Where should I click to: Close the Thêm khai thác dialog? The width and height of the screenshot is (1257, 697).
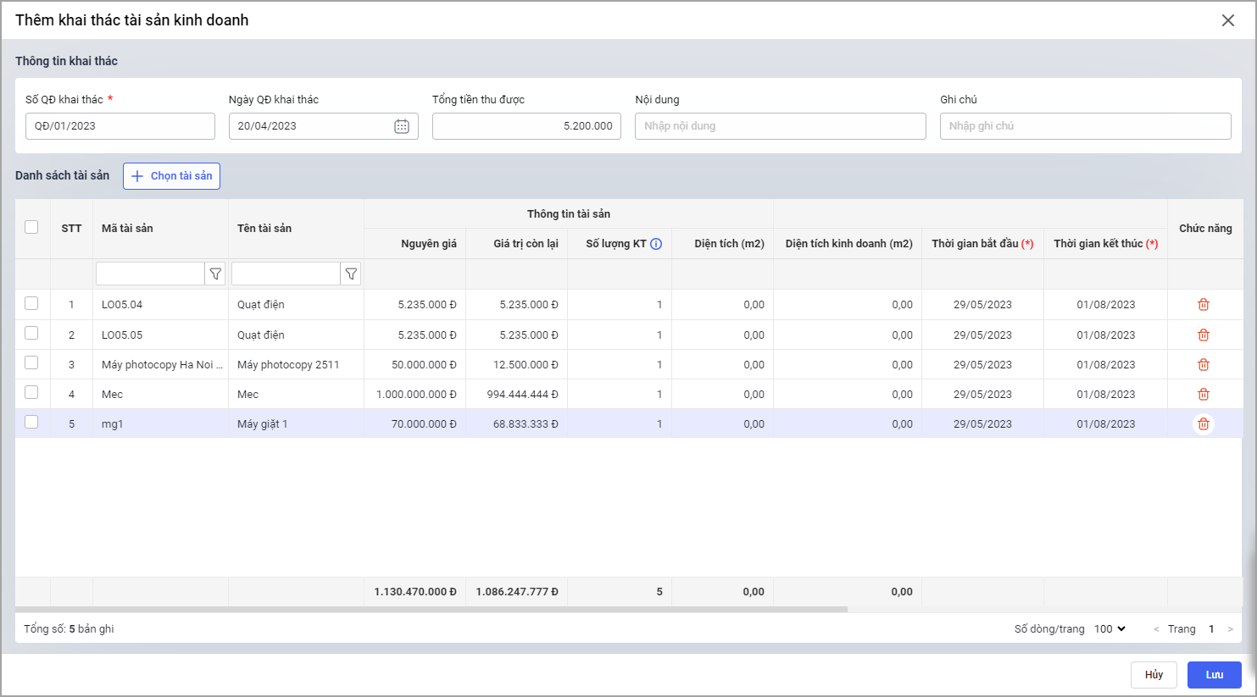(1227, 20)
